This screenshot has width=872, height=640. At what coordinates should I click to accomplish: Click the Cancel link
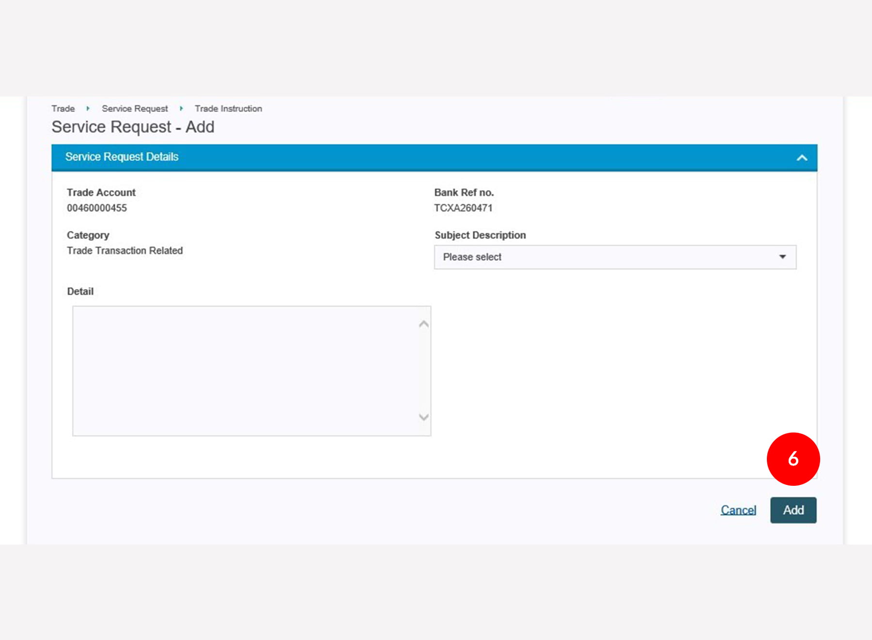click(x=738, y=510)
